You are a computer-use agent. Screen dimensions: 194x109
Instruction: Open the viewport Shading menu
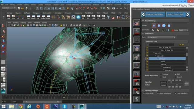click(16, 23)
